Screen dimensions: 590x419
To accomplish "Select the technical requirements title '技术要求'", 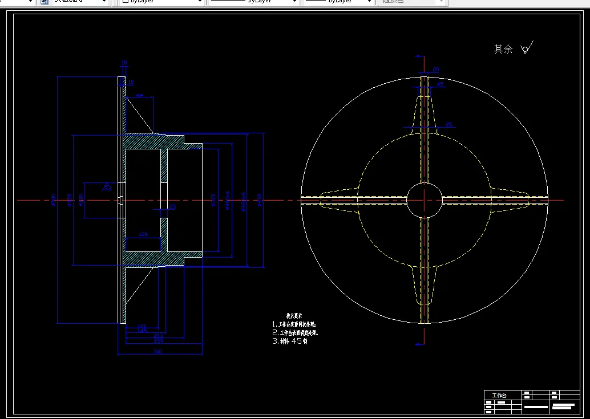I will [x=293, y=316].
